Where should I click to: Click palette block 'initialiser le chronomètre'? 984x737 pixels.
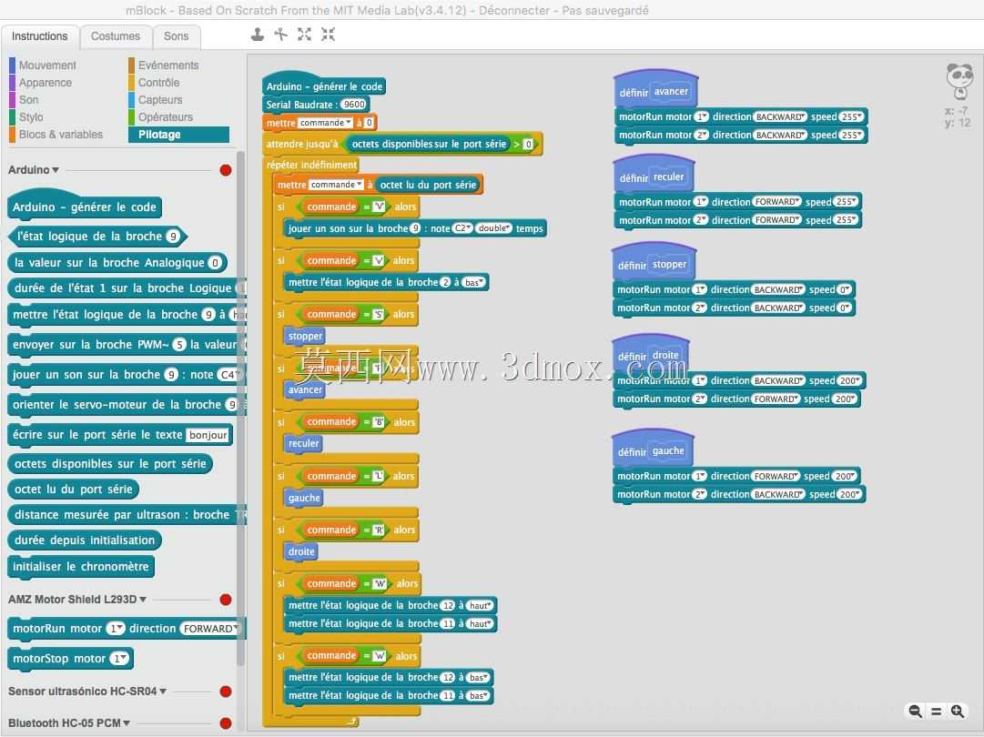[81, 566]
